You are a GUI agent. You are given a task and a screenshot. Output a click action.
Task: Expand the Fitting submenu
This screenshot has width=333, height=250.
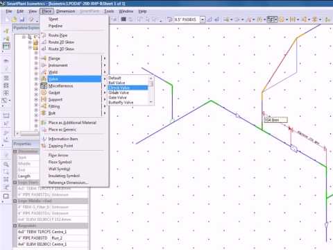tap(74, 106)
